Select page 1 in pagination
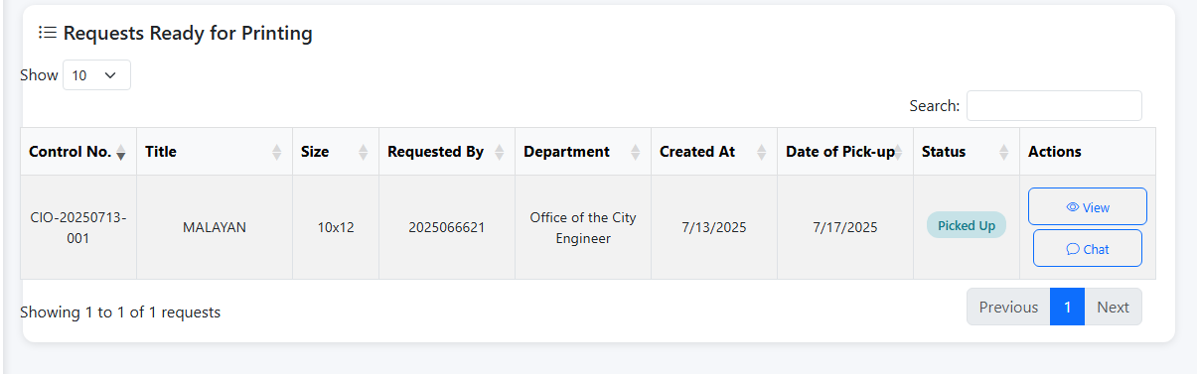The width and height of the screenshot is (1197, 374). (x=1067, y=307)
